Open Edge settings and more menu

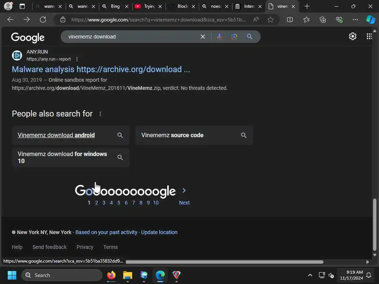(355, 20)
